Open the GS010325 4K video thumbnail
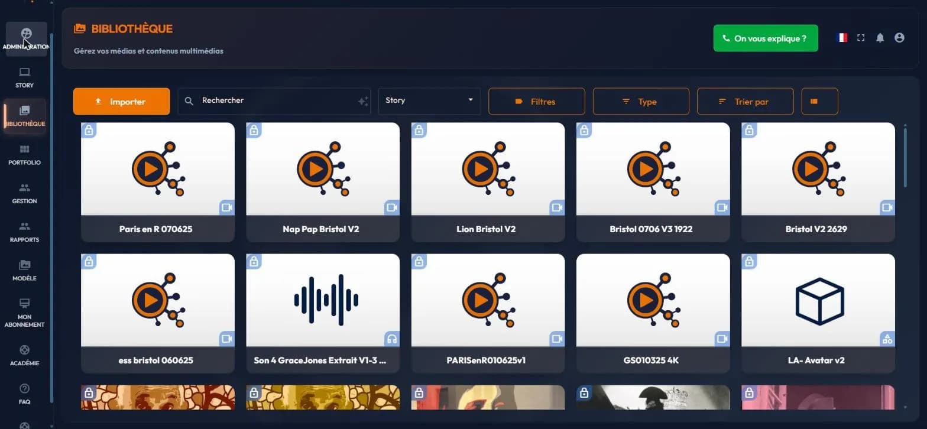 (x=653, y=300)
